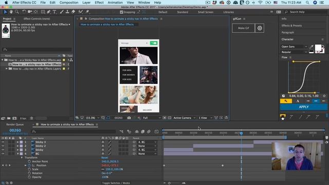Open the Animation menu
Image resolution: width=329 pixels, height=185 pixels.
[x=115, y=3]
